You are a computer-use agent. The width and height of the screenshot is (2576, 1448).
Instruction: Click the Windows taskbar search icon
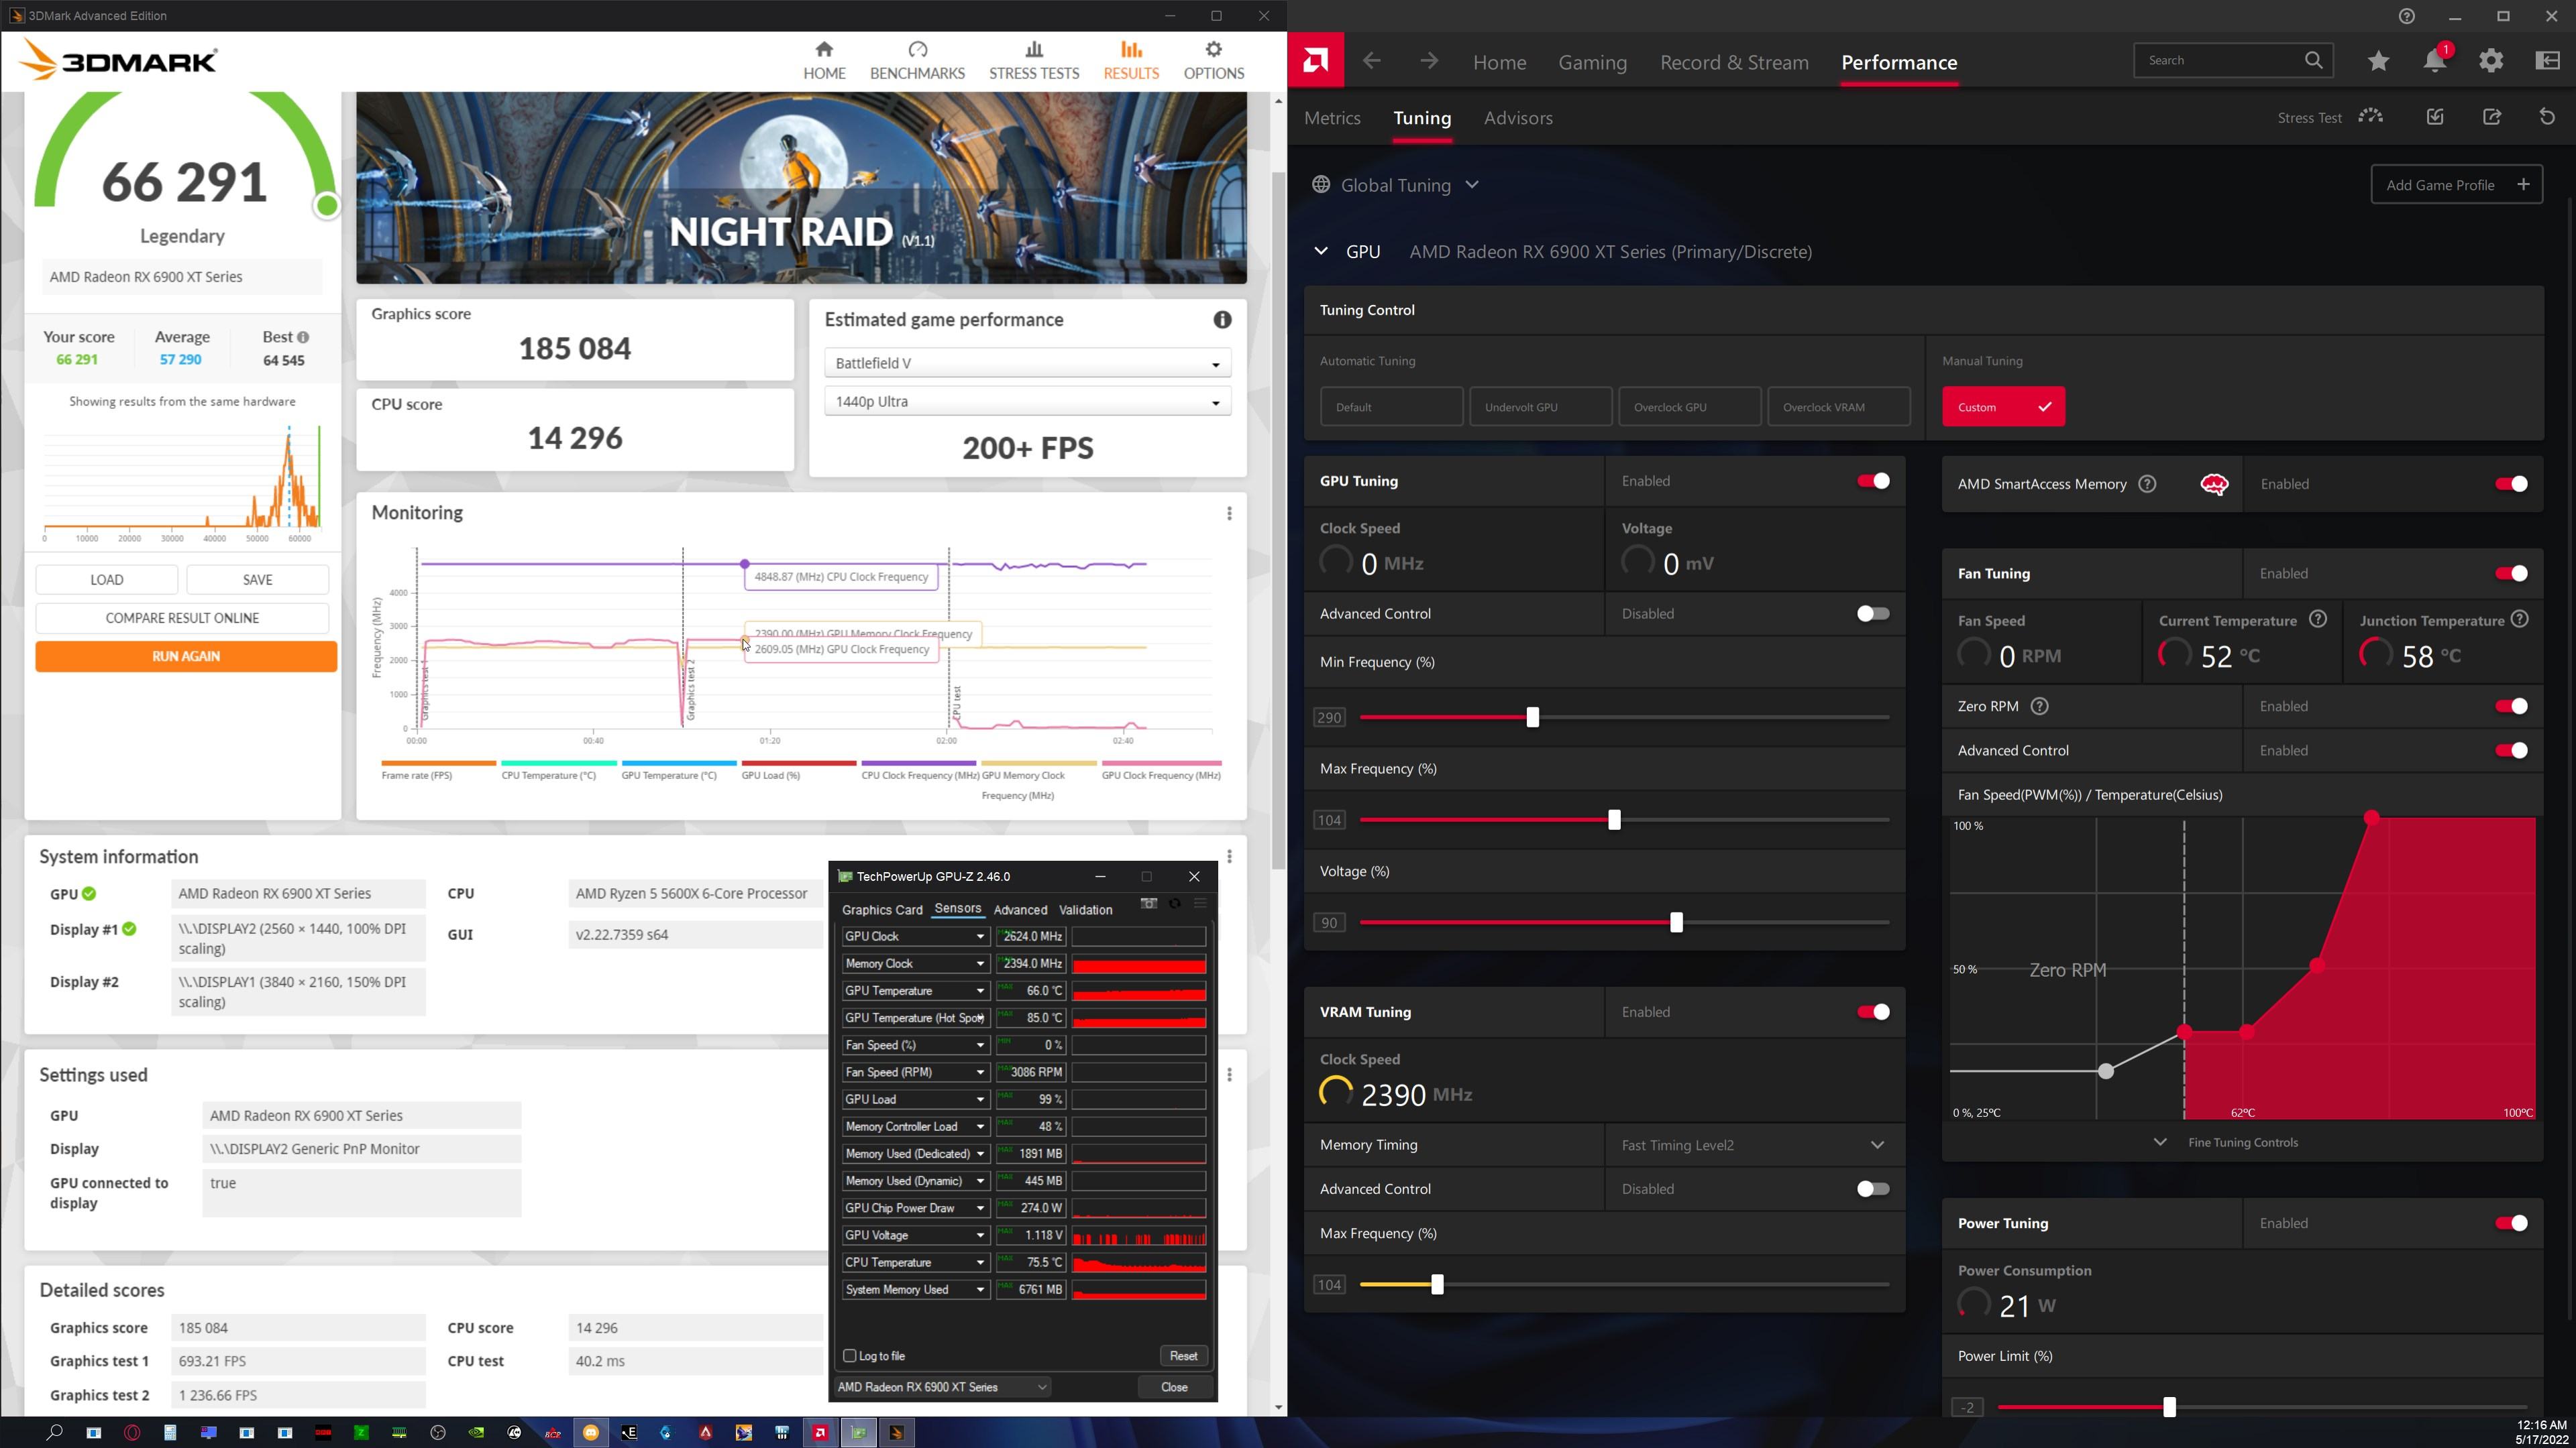[x=55, y=1432]
